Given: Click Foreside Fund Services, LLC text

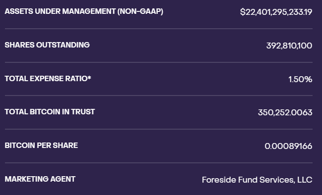Looking at the screenshot, I should (x=257, y=180).
